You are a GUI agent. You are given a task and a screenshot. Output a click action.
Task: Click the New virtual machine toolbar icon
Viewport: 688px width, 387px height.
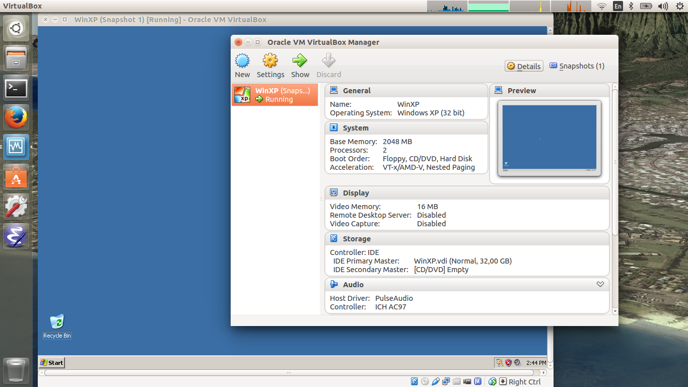242,61
